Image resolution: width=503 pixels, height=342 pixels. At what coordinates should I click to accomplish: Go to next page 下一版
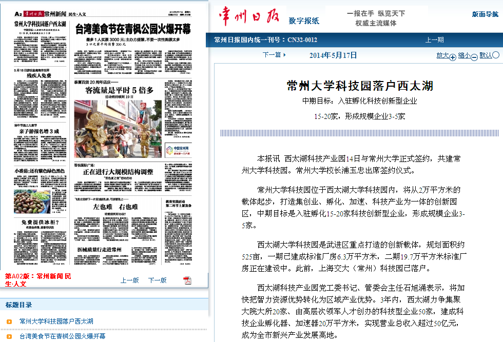[157, 280]
